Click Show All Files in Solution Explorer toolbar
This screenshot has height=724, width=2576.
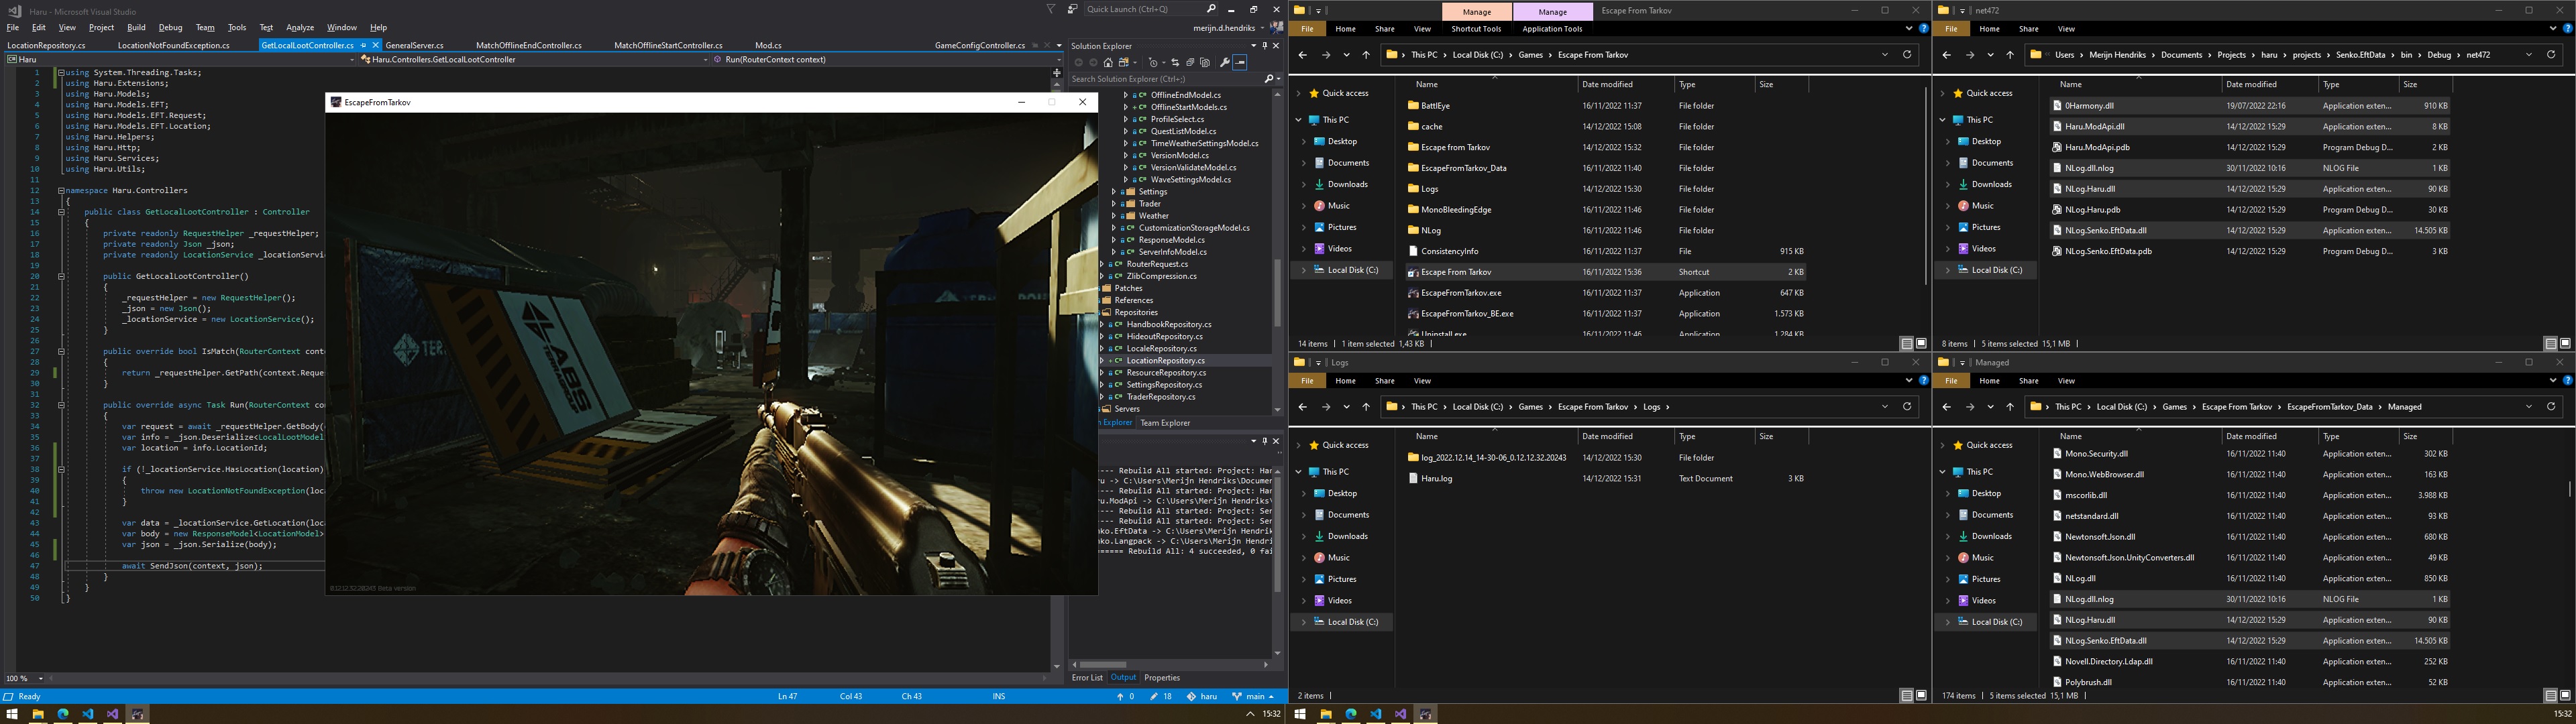[x=1205, y=63]
